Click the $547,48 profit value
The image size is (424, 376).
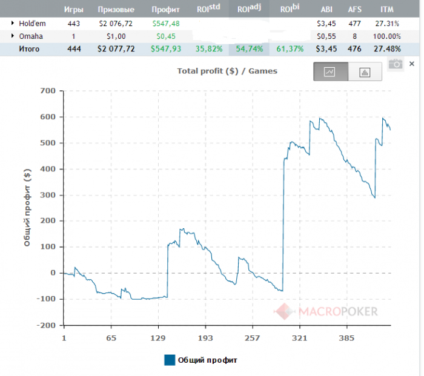pyautogui.click(x=166, y=24)
